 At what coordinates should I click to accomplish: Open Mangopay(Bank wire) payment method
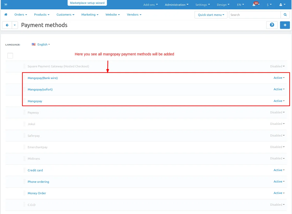43,78
